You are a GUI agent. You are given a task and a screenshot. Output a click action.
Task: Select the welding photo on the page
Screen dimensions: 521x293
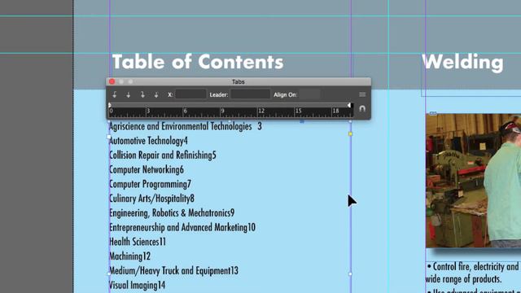(x=473, y=181)
